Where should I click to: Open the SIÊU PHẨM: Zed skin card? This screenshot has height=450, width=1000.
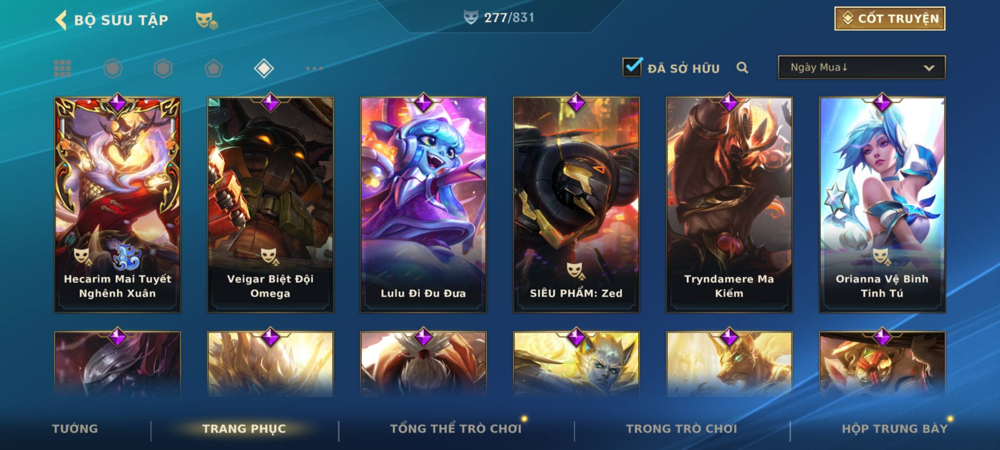[576, 205]
